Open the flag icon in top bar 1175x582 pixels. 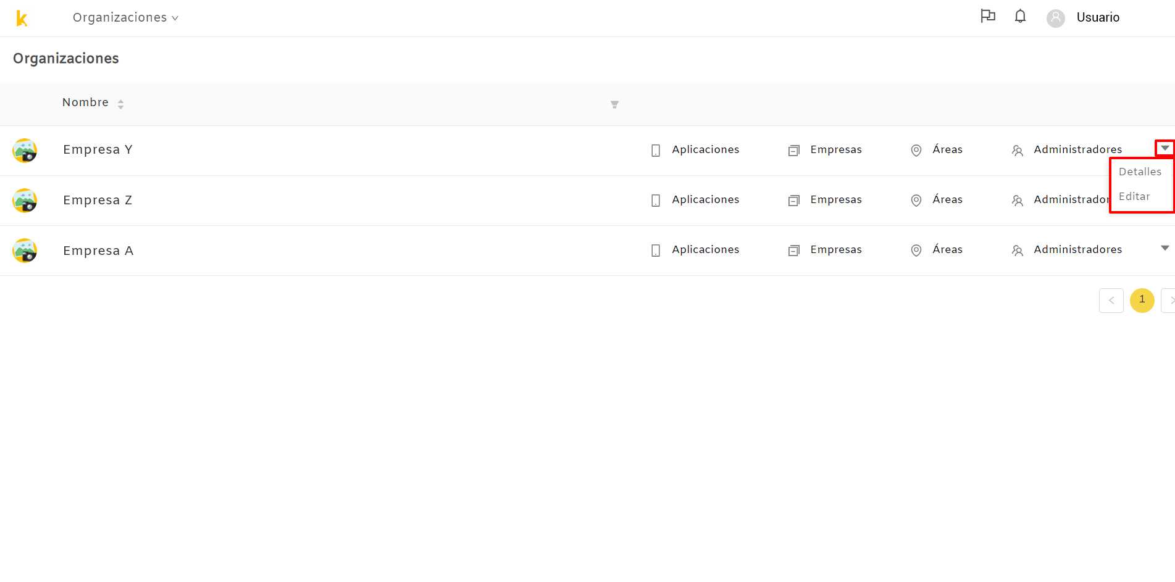[988, 16]
